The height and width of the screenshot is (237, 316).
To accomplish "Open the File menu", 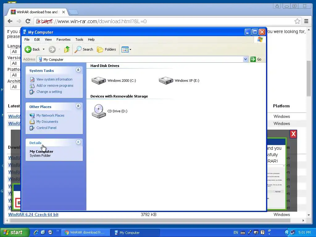I will click(27, 39).
